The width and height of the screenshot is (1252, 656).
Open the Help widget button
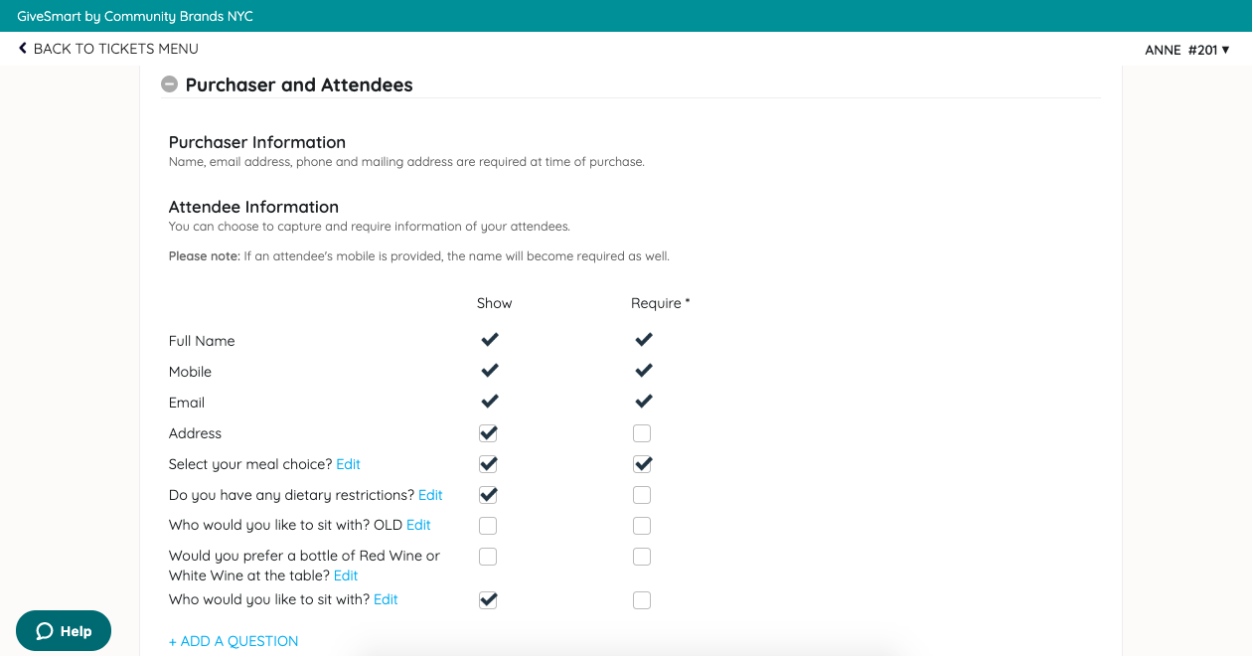[x=64, y=631]
